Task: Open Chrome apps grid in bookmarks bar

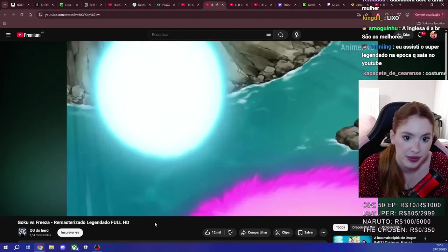Action: point(5,23)
